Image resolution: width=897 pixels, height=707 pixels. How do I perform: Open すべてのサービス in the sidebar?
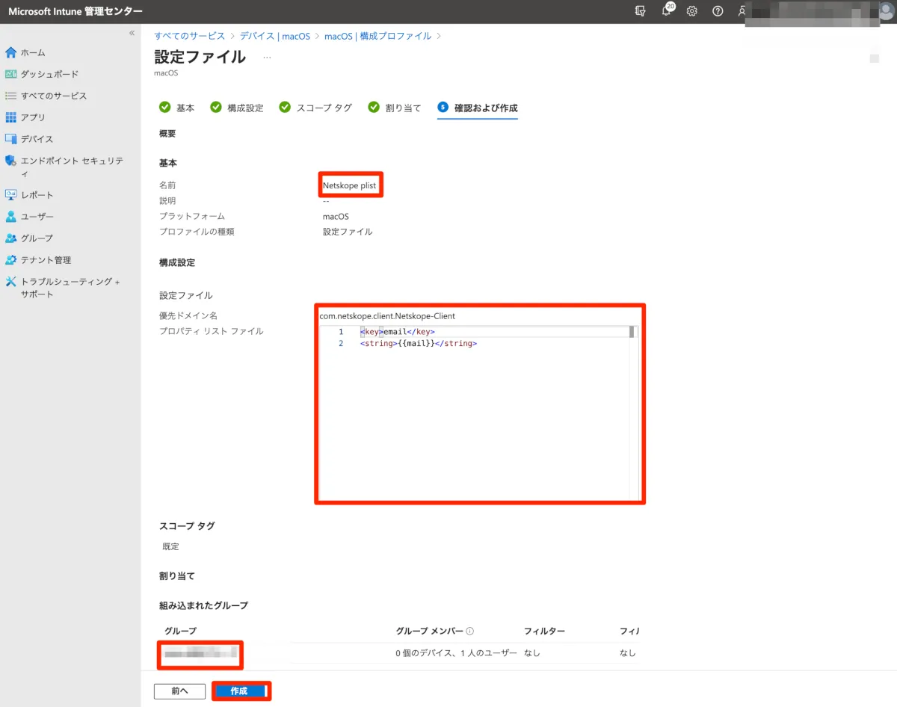53,96
